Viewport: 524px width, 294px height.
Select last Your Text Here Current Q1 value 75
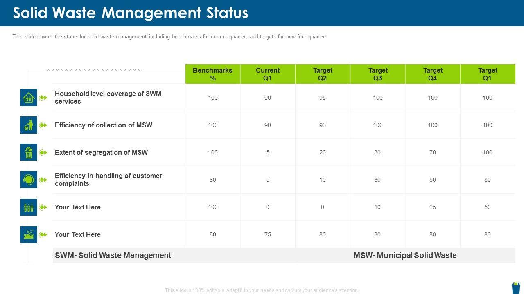(268, 234)
